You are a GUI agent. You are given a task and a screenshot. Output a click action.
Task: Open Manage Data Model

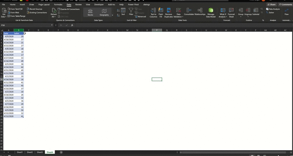pos(211,13)
